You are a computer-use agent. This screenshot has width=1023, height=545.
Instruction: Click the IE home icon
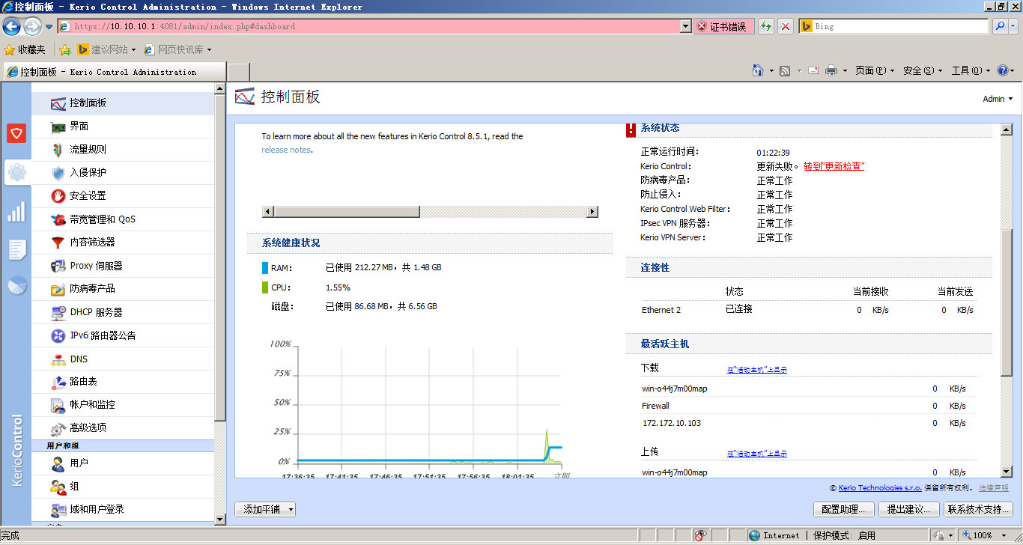coord(758,70)
